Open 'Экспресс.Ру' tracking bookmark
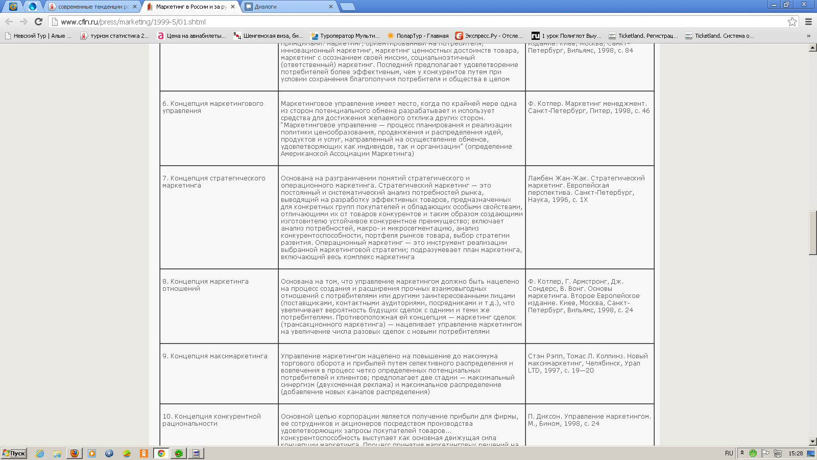Viewport: 817px width, 460px height. tap(489, 36)
